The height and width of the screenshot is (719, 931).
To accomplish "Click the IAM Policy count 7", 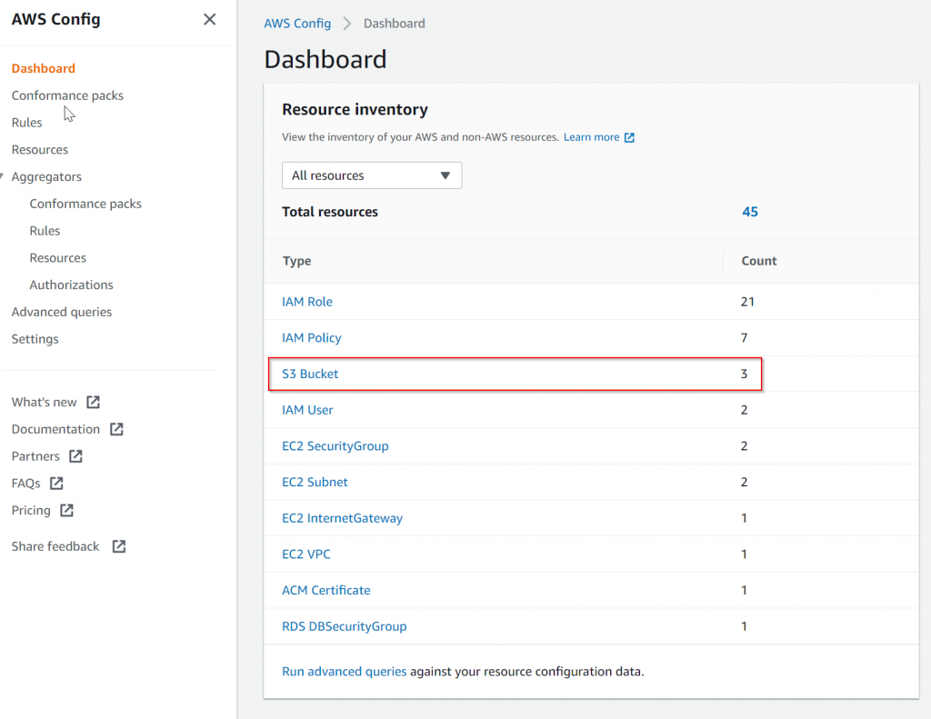I will [744, 338].
